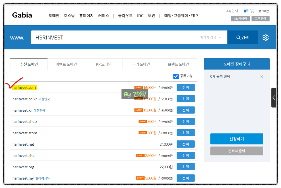Select hsrinvest.com with 선택 button
Viewport: 281px width, 188px height.
[x=186, y=87]
